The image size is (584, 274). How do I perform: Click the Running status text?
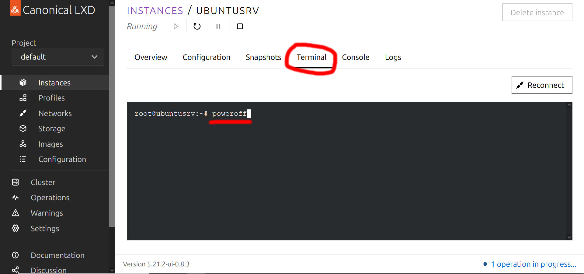pyautogui.click(x=142, y=26)
